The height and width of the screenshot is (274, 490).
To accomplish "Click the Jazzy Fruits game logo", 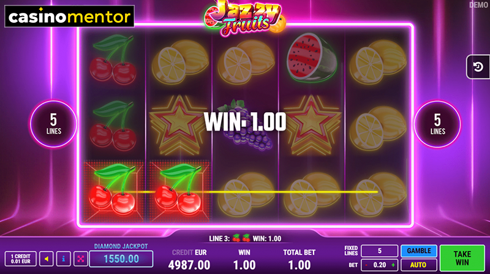I will point(244,18).
